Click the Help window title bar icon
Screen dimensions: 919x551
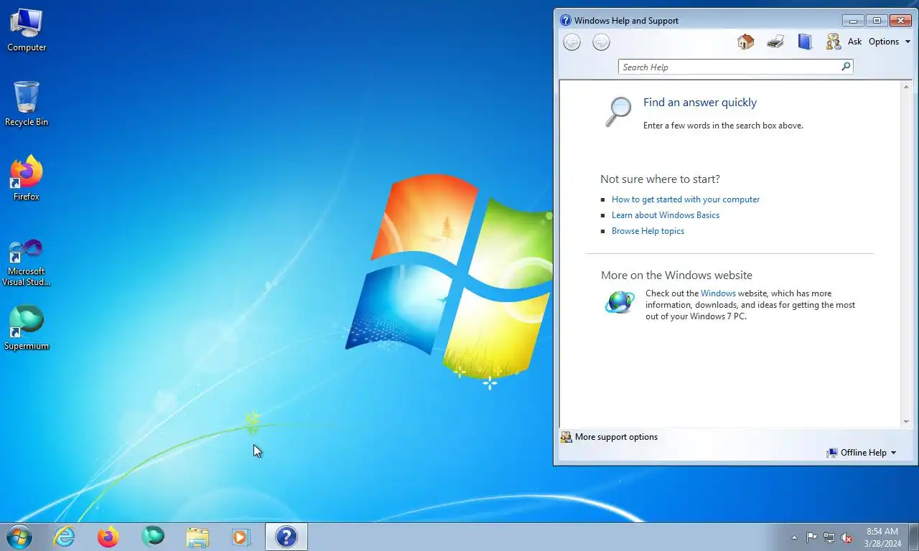(566, 20)
